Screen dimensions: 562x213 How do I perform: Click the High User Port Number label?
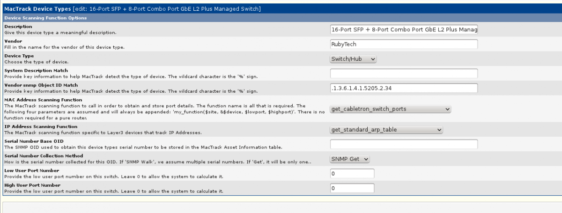pos(32,185)
